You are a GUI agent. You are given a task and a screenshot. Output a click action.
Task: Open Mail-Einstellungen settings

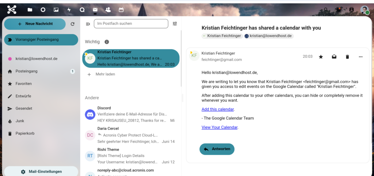tap(41, 171)
